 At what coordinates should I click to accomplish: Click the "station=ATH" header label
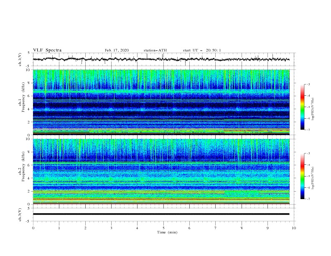pyautogui.click(x=155, y=50)
